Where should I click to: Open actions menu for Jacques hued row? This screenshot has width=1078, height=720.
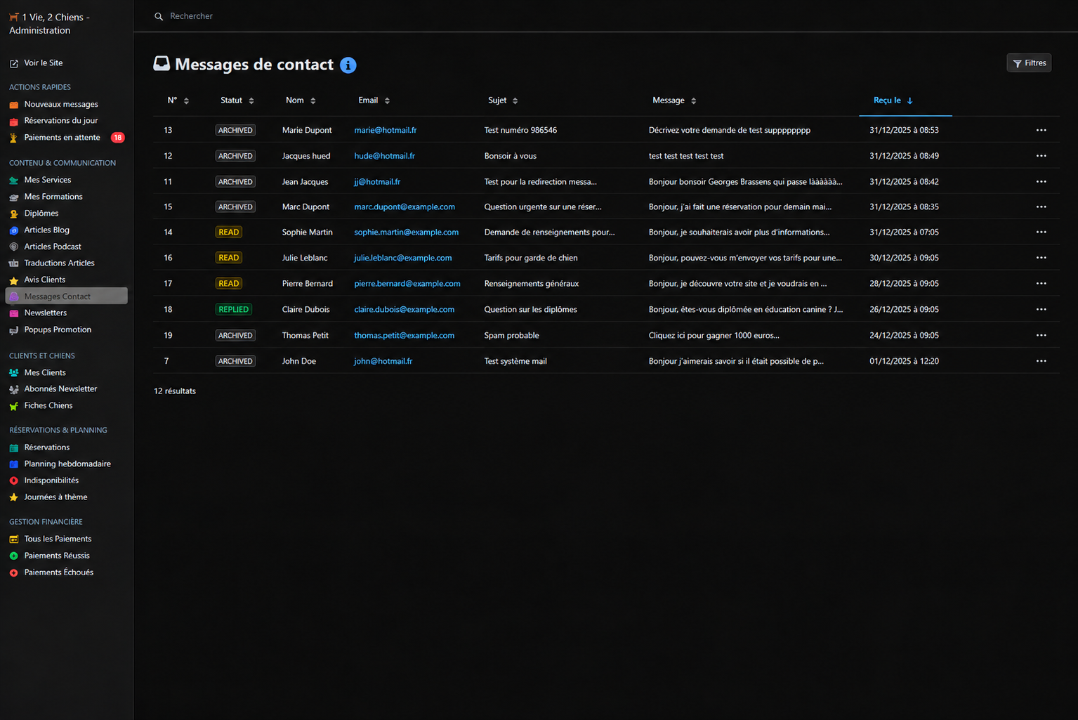pyautogui.click(x=1041, y=156)
